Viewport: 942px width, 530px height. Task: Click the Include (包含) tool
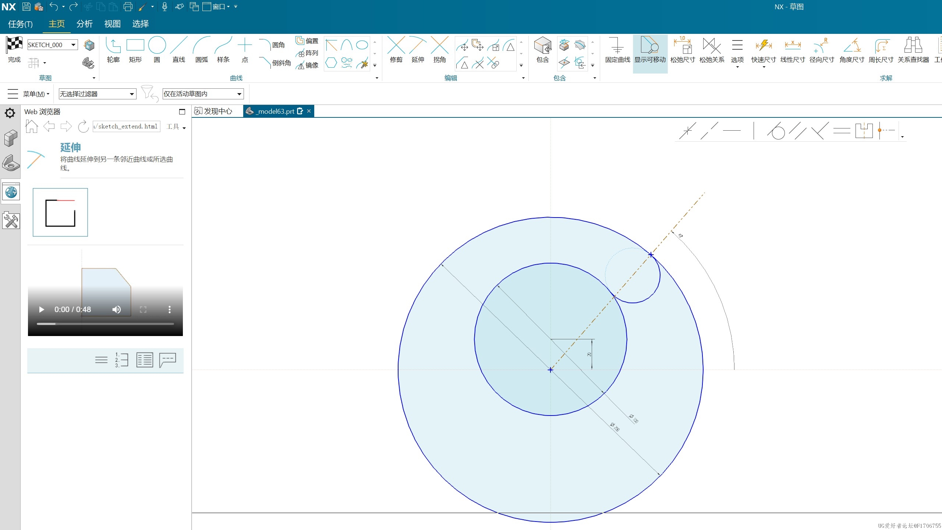click(543, 50)
